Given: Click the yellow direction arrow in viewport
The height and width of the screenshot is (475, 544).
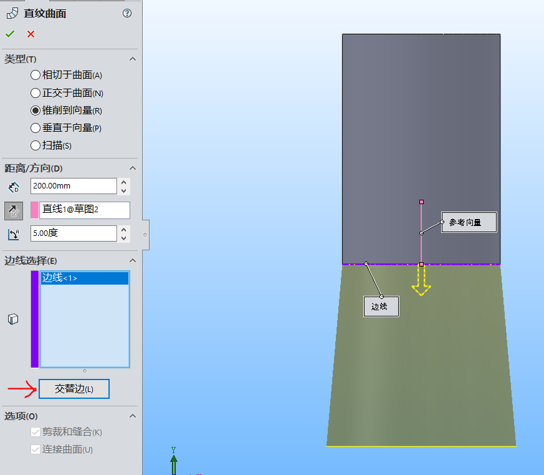Looking at the screenshot, I should click(421, 282).
